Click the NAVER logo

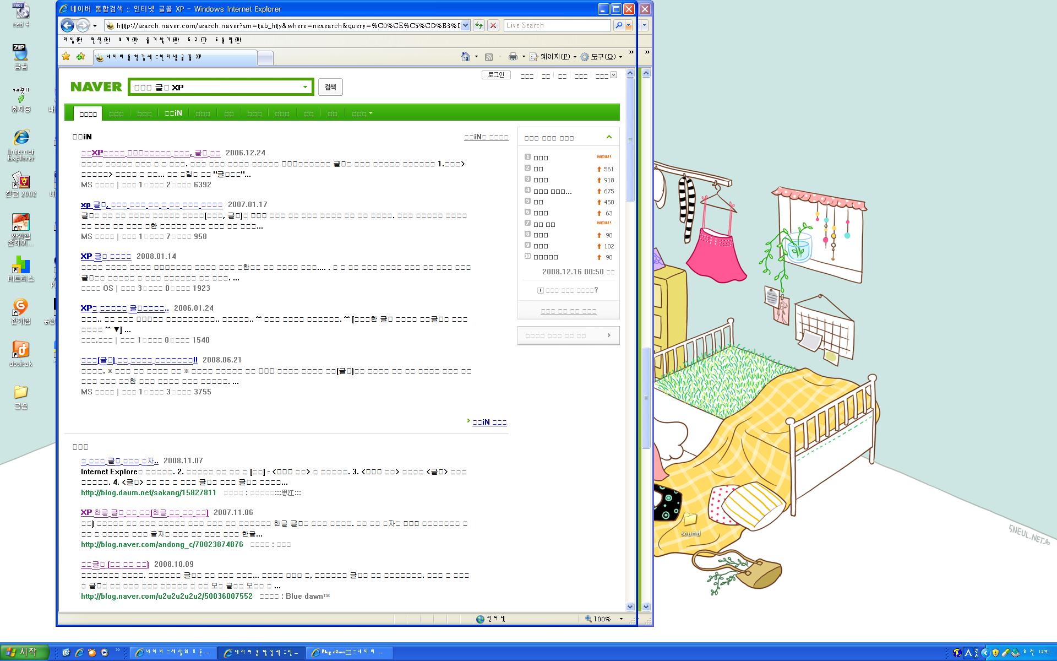pos(96,86)
